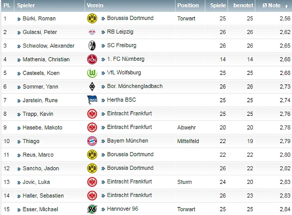
Task: Click the Hannover 96 logo
Action: click(x=92, y=209)
